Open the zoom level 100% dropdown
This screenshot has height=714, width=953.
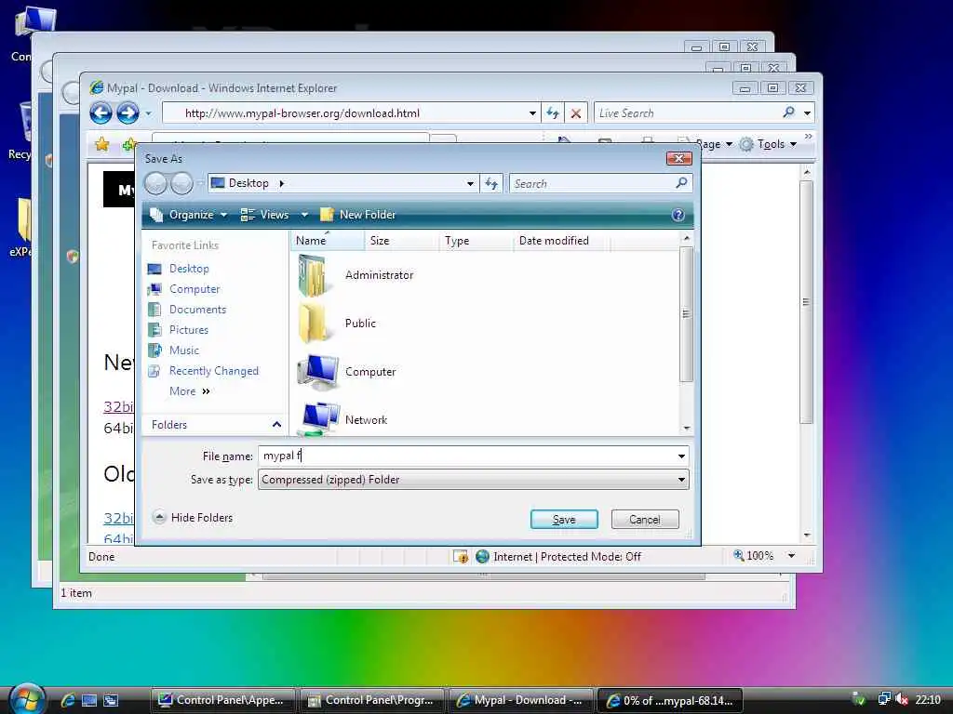[x=791, y=556]
